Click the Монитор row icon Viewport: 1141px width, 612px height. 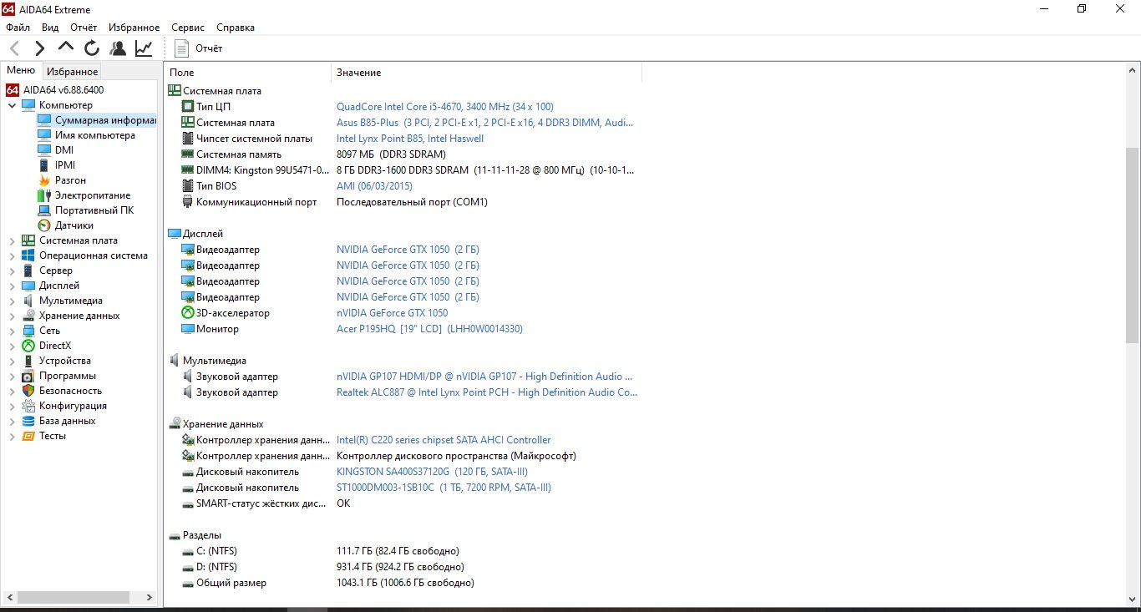[188, 329]
